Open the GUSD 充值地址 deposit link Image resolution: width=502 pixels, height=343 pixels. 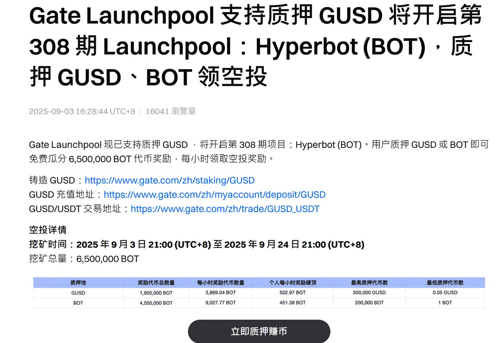click(215, 195)
